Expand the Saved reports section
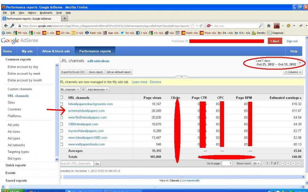This screenshot has width=308, height=192. (x=16, y=181)
